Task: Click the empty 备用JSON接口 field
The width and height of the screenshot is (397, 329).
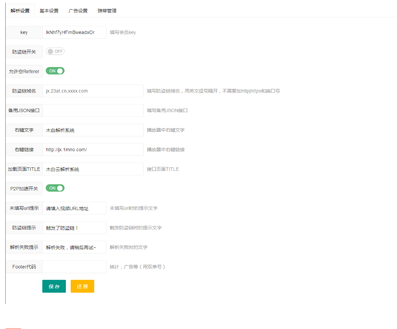Action: [x=92, y=110]
